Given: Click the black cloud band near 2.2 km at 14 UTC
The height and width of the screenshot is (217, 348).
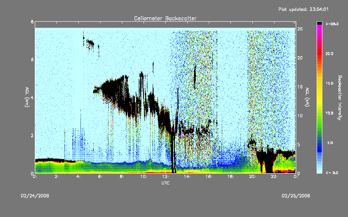Looking at the screenshot, I should (x=189, y=131).
